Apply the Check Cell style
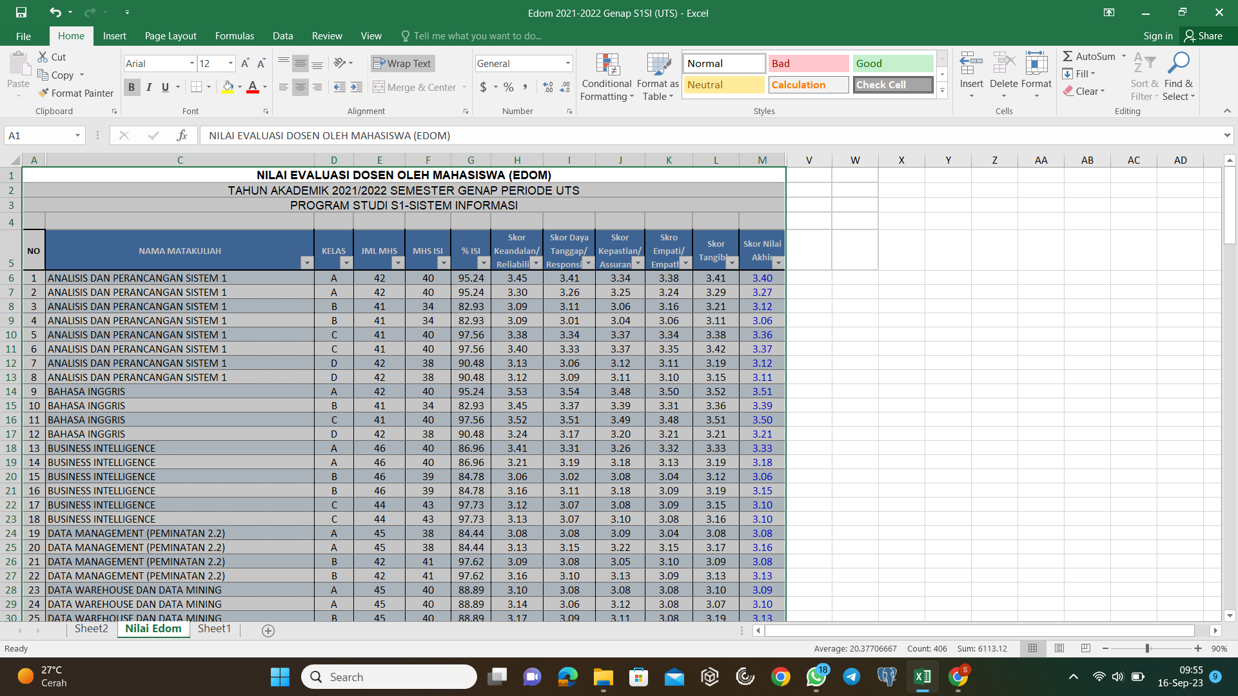Image resolution: width=1238 pixels, height=696 pixels. (893, 85)
